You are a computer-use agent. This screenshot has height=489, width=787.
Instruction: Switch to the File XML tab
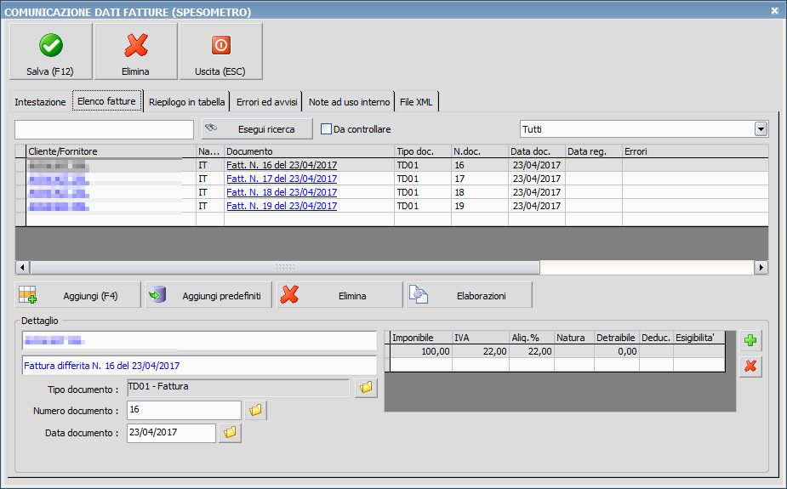(416, 102)
